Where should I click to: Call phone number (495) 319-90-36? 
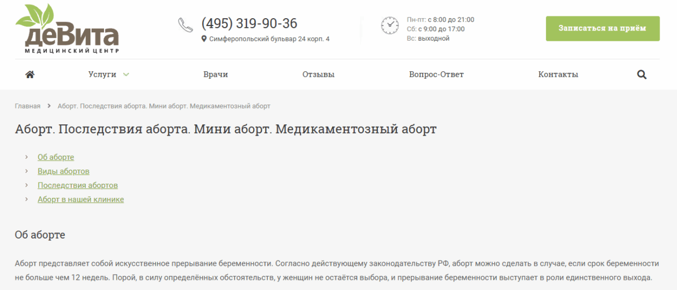coord(249,23)
